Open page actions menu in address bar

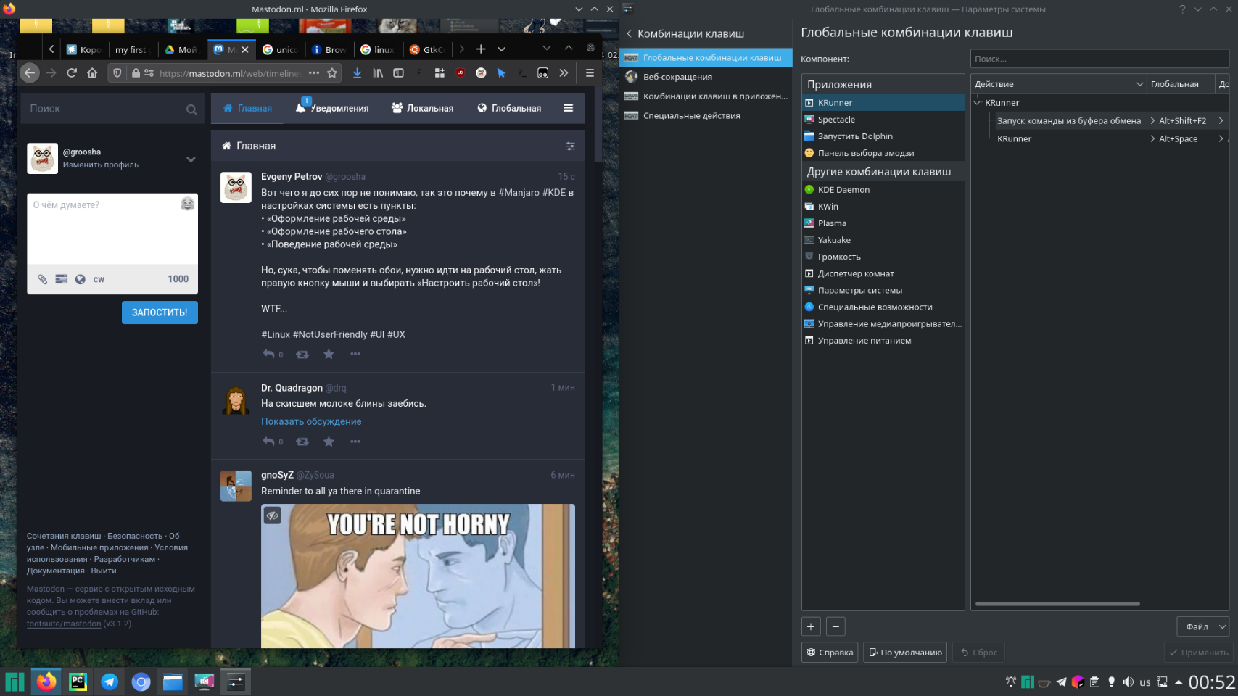(313, 72)
